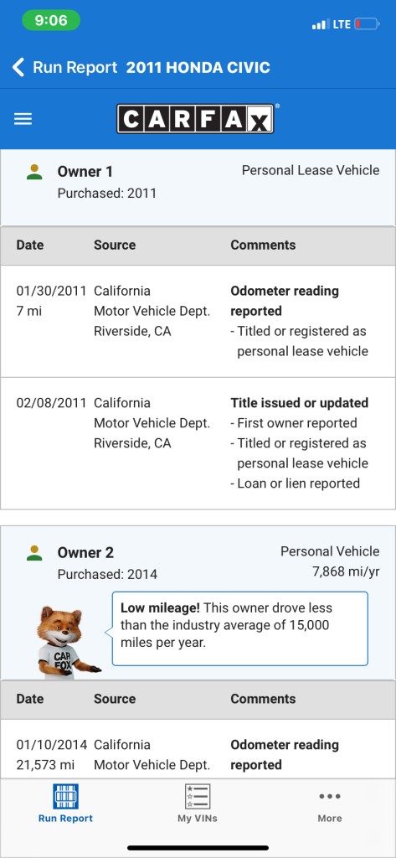Screen dimensions: 396x858
Task: Tap the Owner 2 person icon
Action: coord(34,552)
